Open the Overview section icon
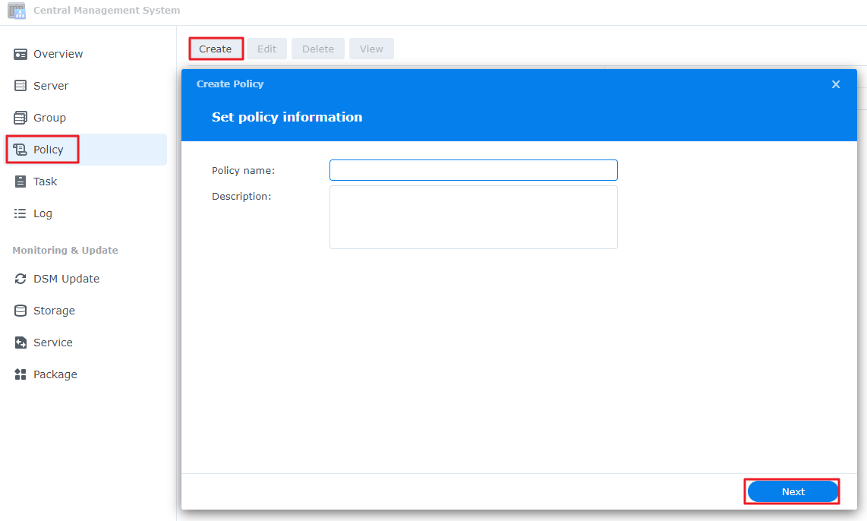This screenshot has width=867, height=521. [x=20, y=54]
